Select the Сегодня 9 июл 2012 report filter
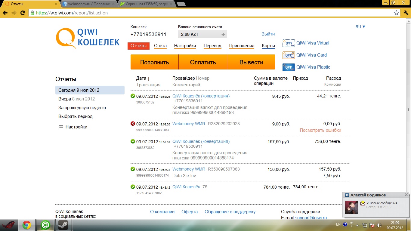This screenshot has width=411, height=231. [x=90, y=90]
